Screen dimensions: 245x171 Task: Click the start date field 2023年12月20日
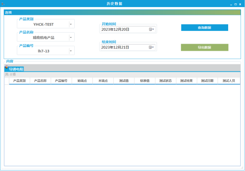tap(125, 30)
